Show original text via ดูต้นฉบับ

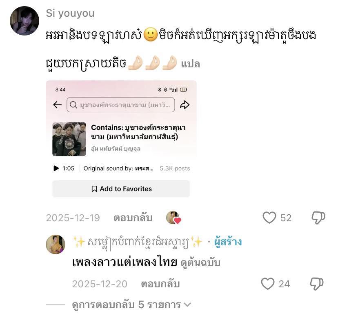pos(200,263)
